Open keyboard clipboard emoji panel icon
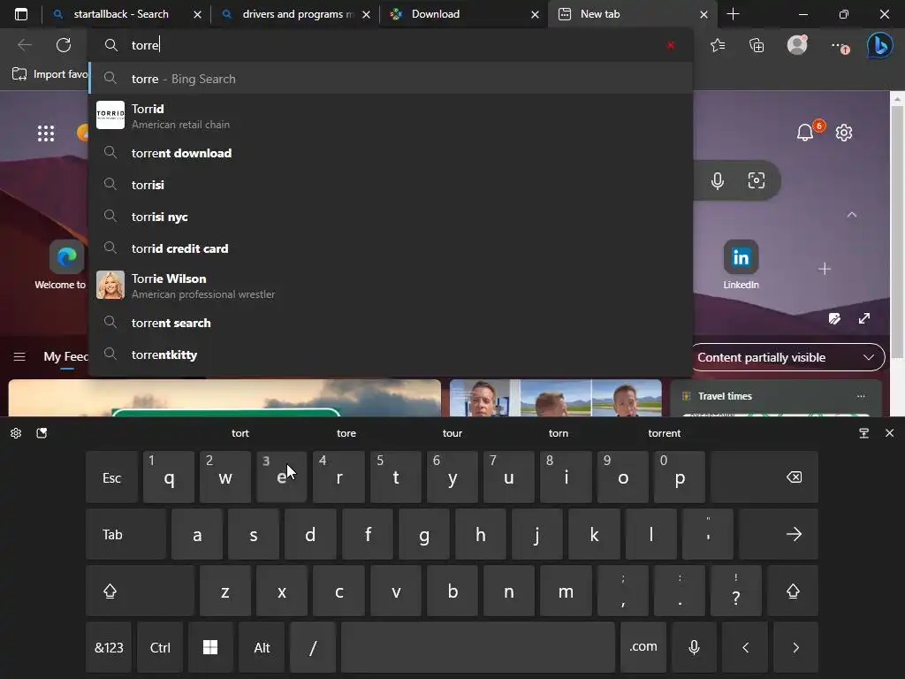 tap(42, 433)
